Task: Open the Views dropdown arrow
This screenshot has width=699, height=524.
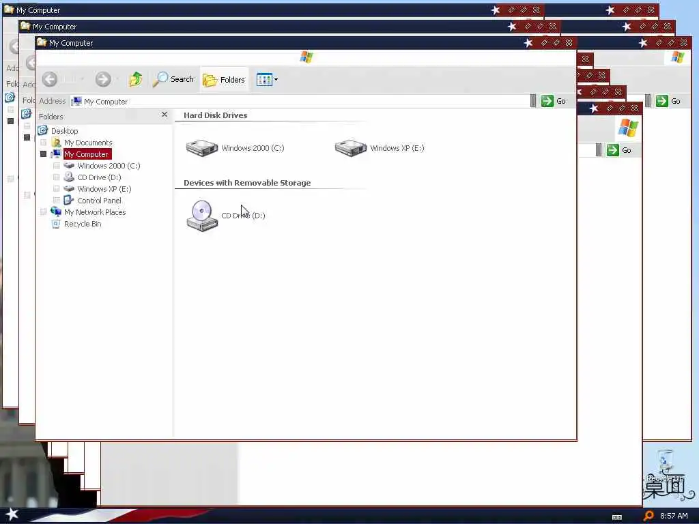Action: pyautogui.click(x=276, y=80)
